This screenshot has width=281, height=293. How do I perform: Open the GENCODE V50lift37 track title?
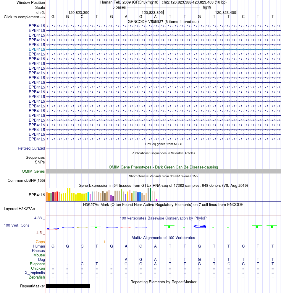point(163,22)
